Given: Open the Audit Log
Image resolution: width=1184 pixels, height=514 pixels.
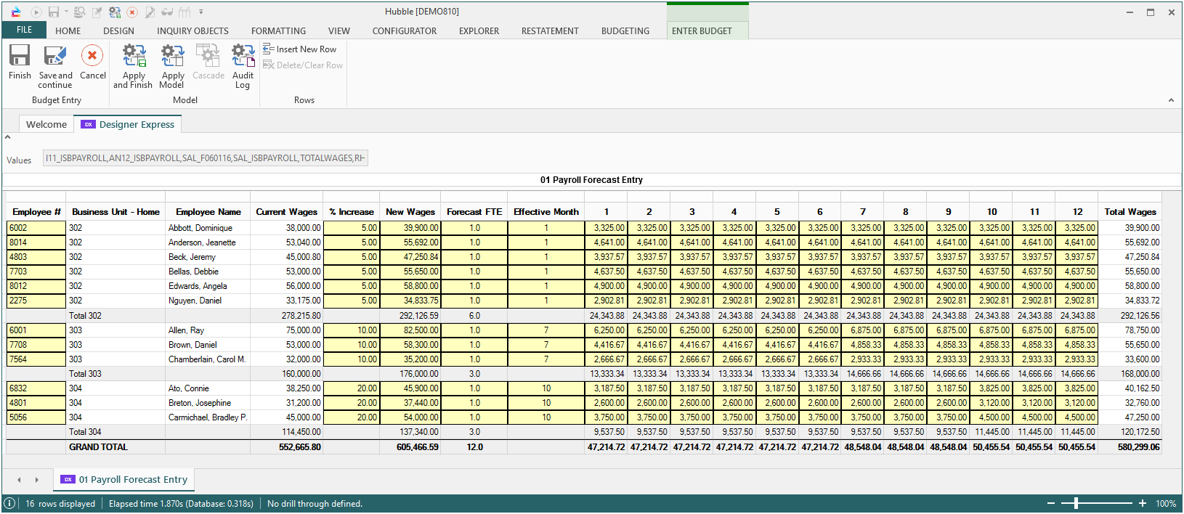Looking at the screenshot, I should (x=243, y=57).
